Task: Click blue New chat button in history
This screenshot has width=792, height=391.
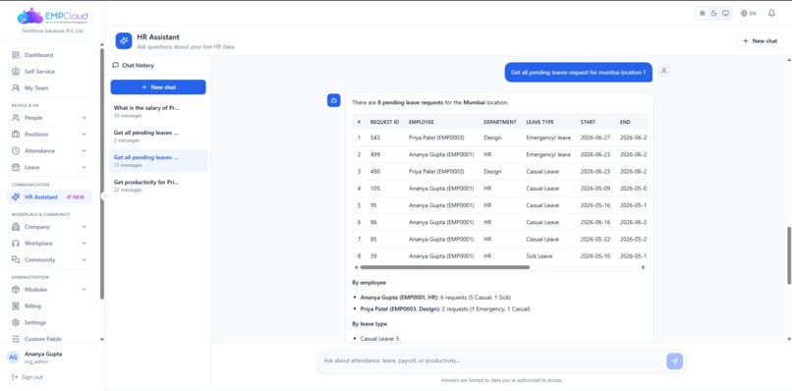Action: (x=158, y=86)
